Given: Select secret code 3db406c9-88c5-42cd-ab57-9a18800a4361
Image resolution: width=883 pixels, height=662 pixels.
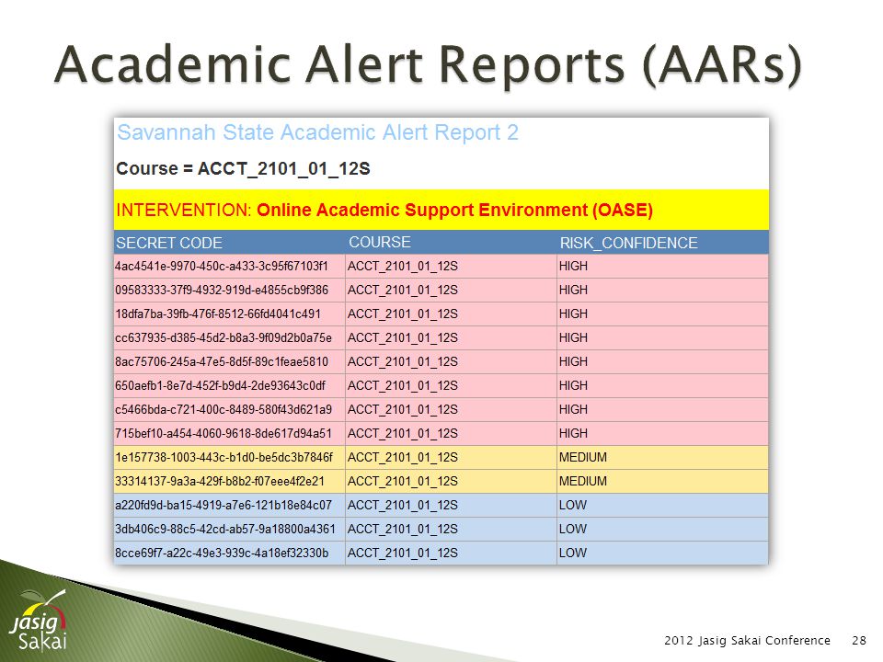Looking at the screenshot, I should pos(225,530).
